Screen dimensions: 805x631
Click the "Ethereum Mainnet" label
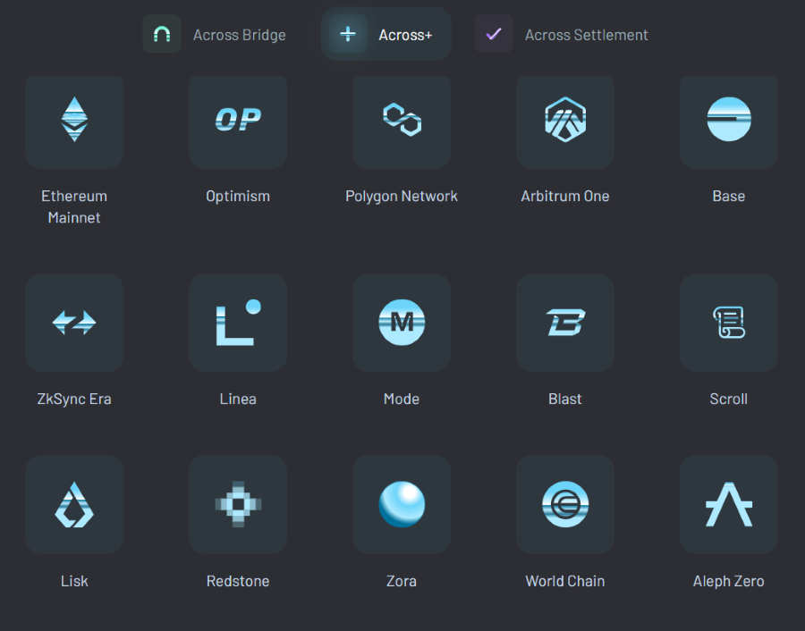pos(74,206)
